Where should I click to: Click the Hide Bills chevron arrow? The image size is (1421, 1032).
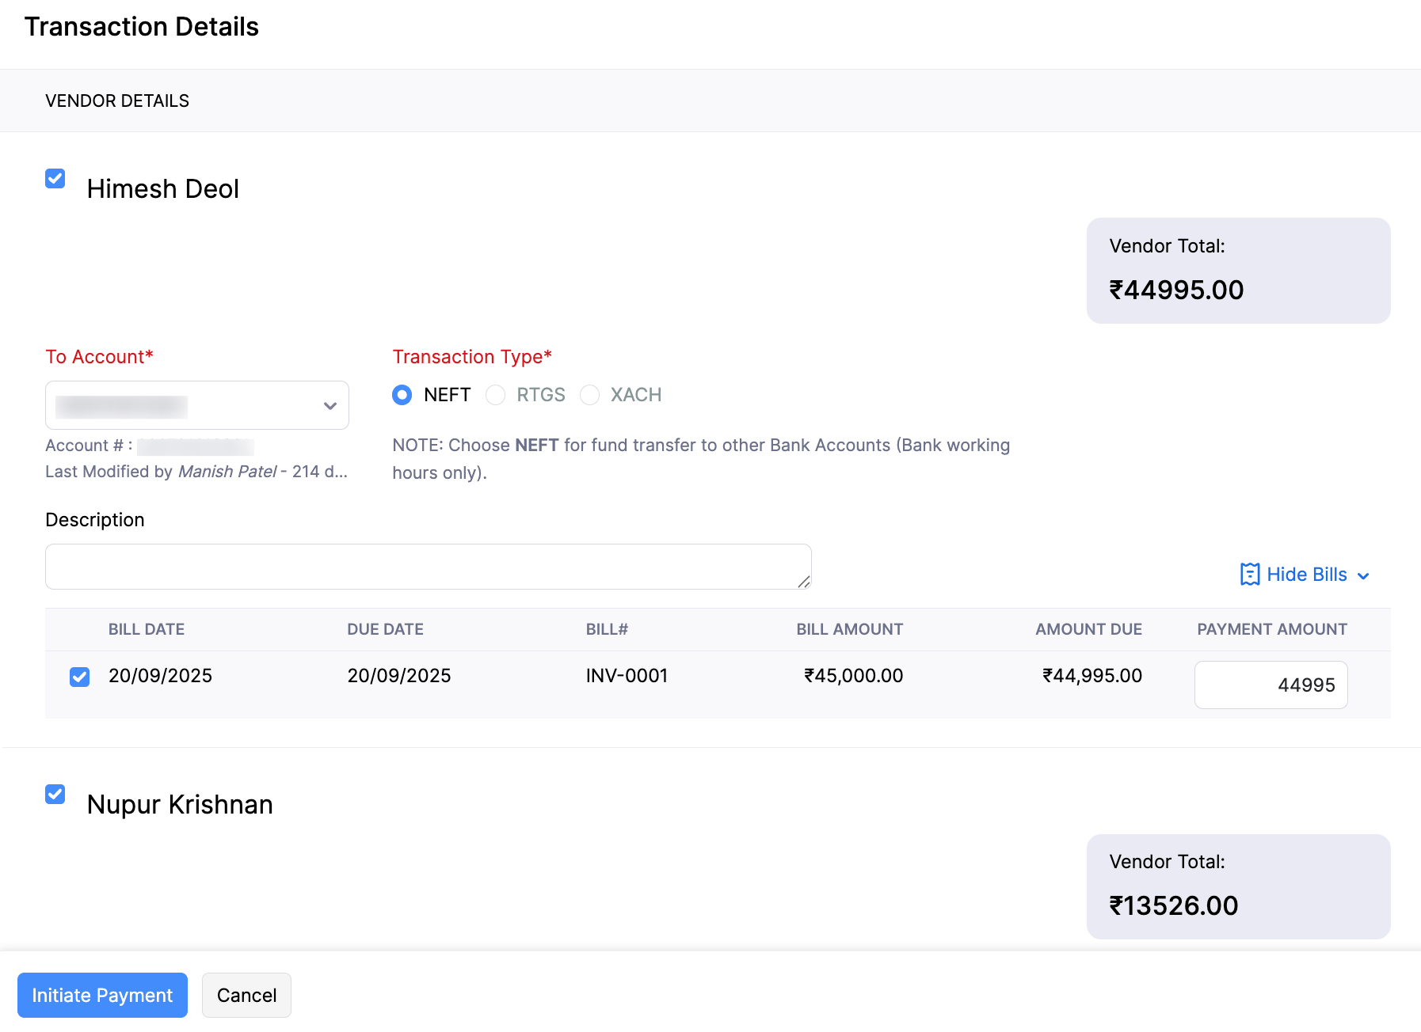(1363, 575)
